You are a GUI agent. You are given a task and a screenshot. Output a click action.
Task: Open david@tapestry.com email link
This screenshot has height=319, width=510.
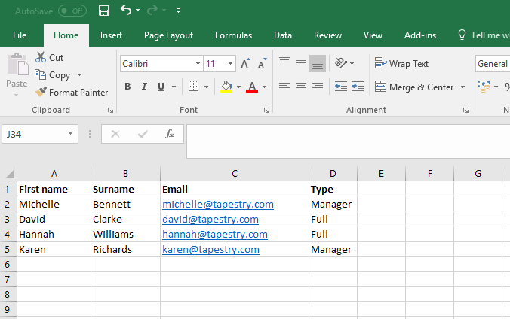(x=210, y=220)
